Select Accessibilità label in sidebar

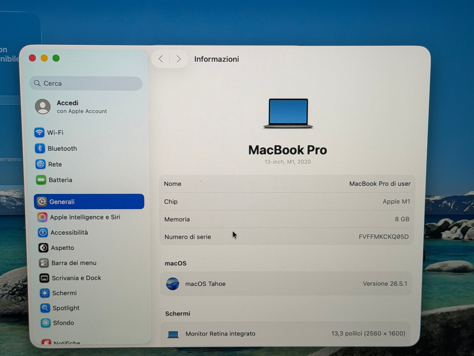pos(69,233)
